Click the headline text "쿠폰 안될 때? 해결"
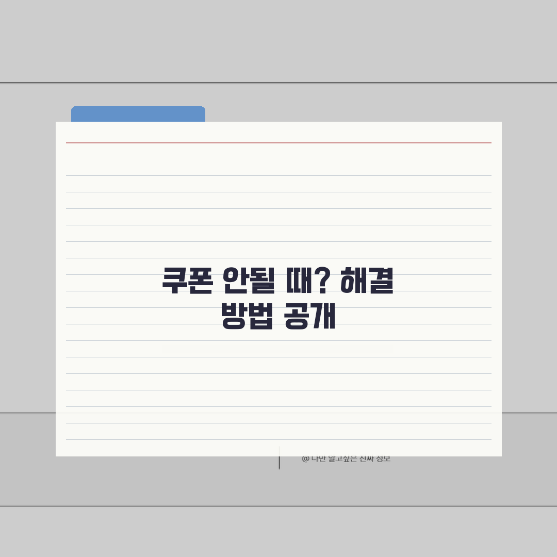The width and height of the screenshot is (557, 557). tap(278, 281)
